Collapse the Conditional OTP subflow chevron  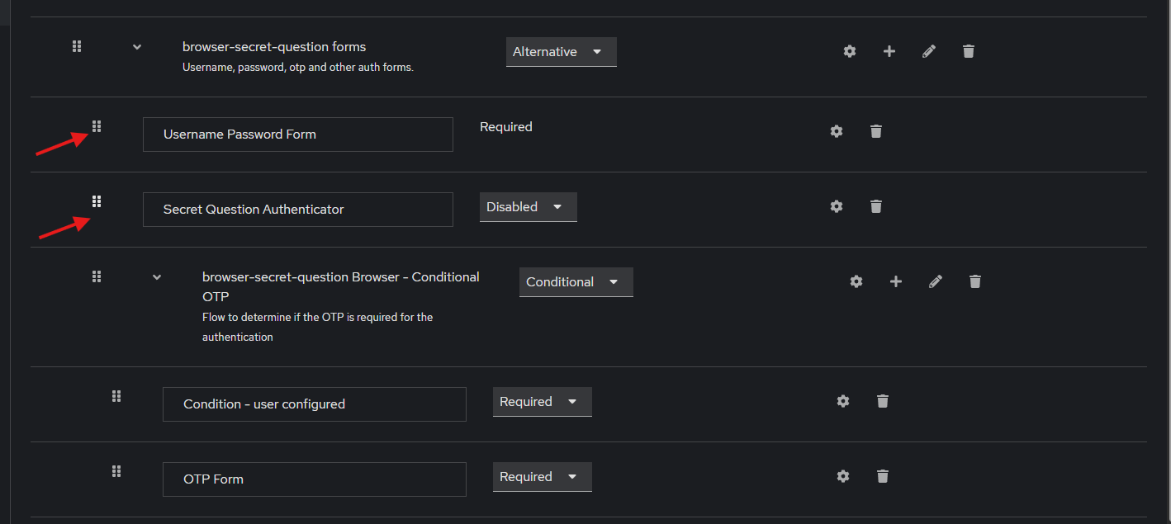[157, 277]
